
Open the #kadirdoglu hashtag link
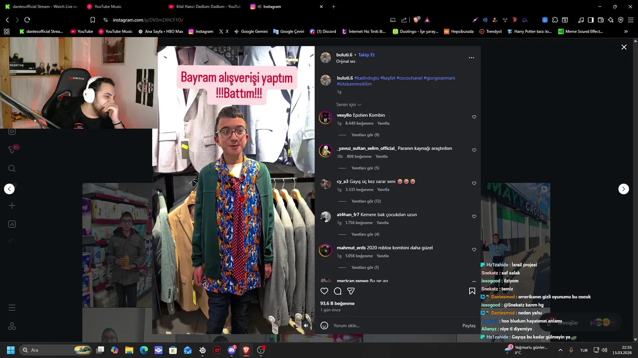[x=366, y=78]
